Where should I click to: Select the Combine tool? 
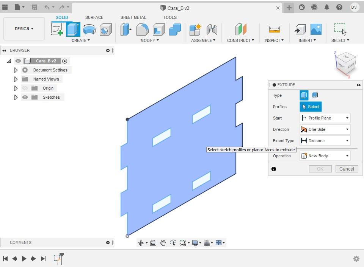point(175,29)
